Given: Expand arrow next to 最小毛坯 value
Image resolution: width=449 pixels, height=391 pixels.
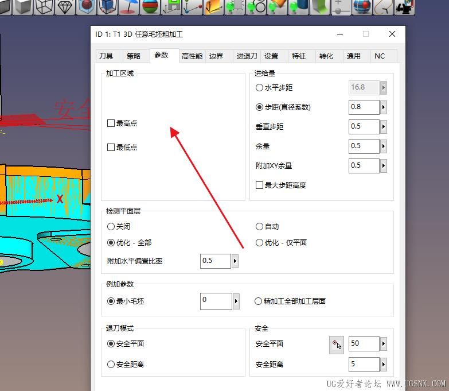Looking at the screenshot, I should pos(236,301).
